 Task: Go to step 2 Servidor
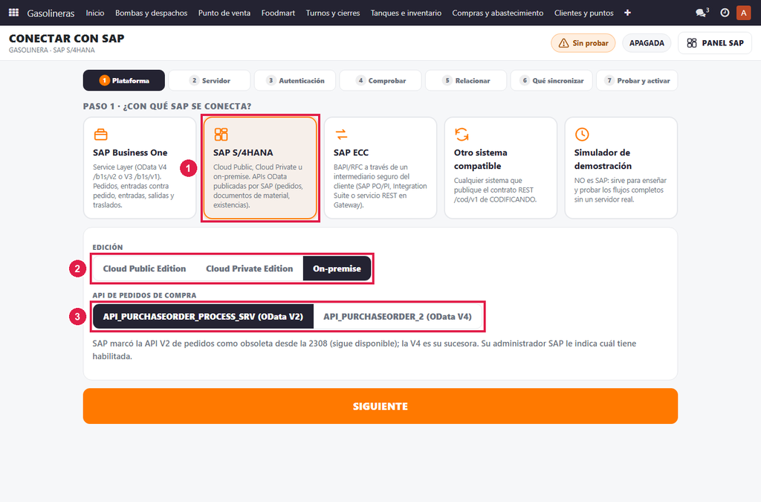[x=209, y=80]
